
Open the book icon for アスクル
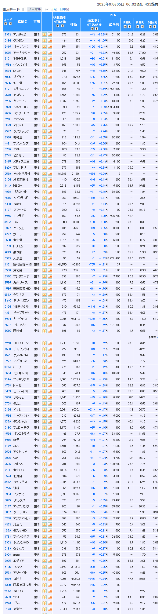[45, 95]
